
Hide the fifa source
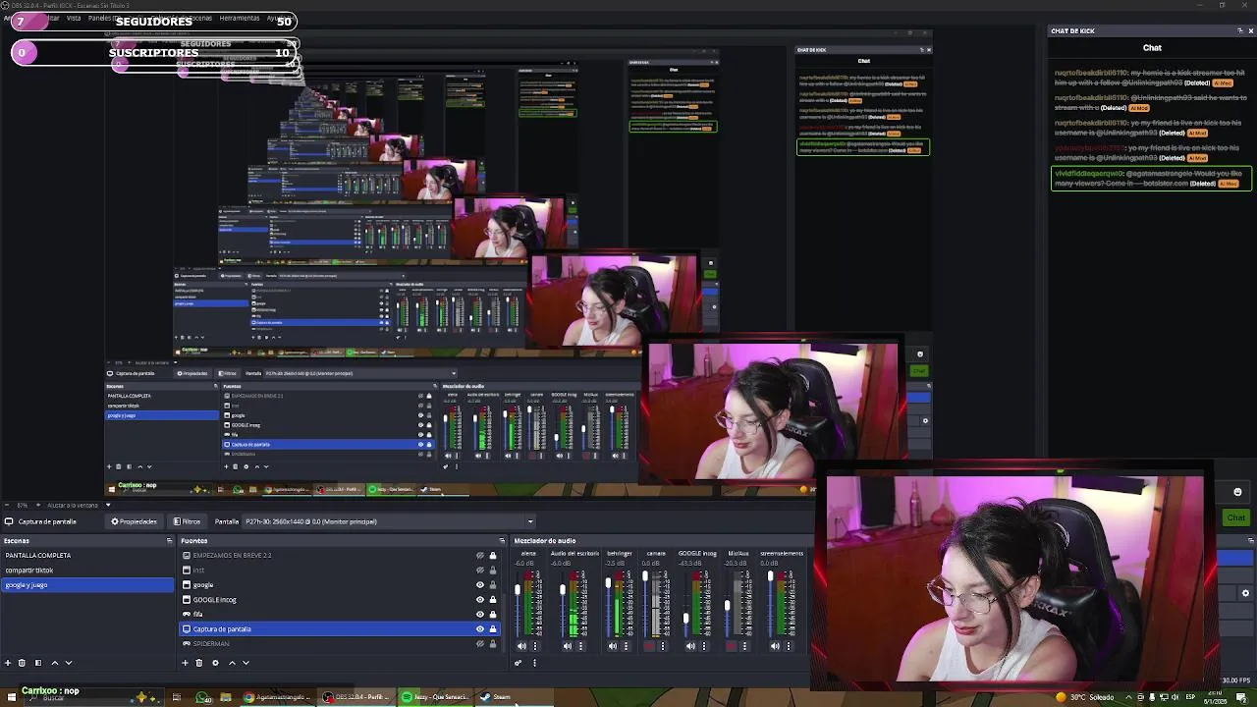(x=480, y=615)
